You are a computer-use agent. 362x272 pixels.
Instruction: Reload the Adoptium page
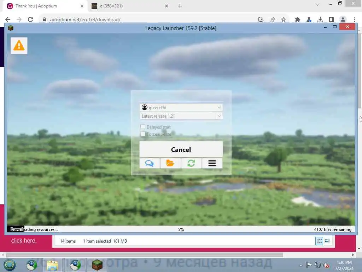click(30, 19)
